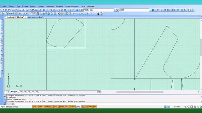Select the 'блайзер От122.dwg' document tab
The height and width of the screenshot is (113, 202).
(15, 17)
